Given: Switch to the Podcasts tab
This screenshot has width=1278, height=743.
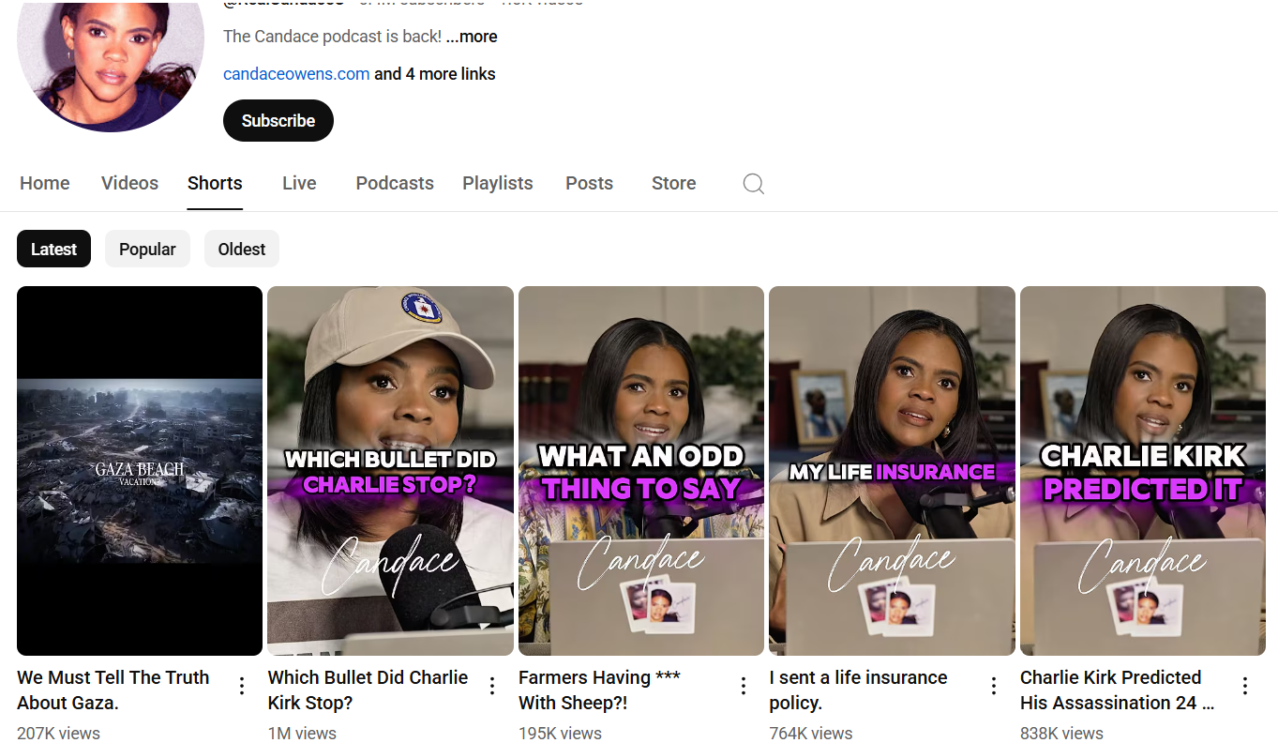Looking at the screenshot, I should [395, 183].
